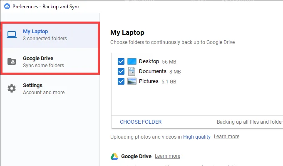Open the Settings sidebar tab
The width and height of the screenshot is (283, 166).
[50, 88]
